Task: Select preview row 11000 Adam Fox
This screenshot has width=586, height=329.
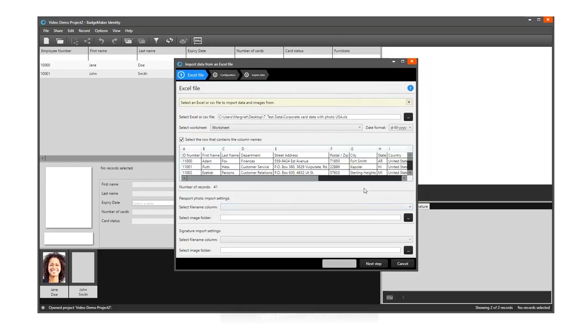Action: point(293,161)
